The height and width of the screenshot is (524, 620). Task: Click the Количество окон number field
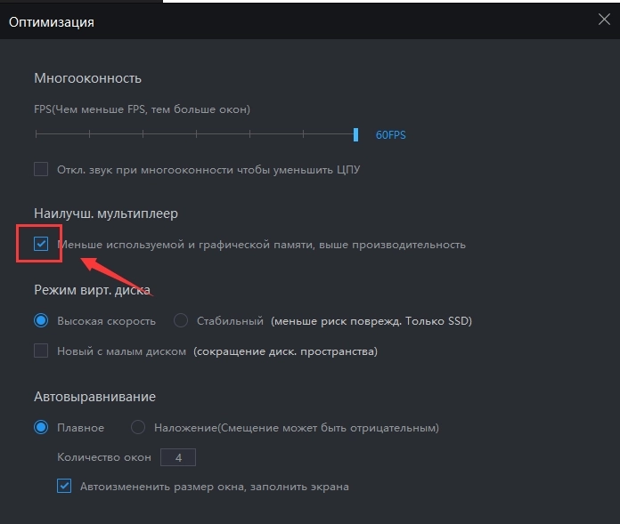click(x=177, y=457)
